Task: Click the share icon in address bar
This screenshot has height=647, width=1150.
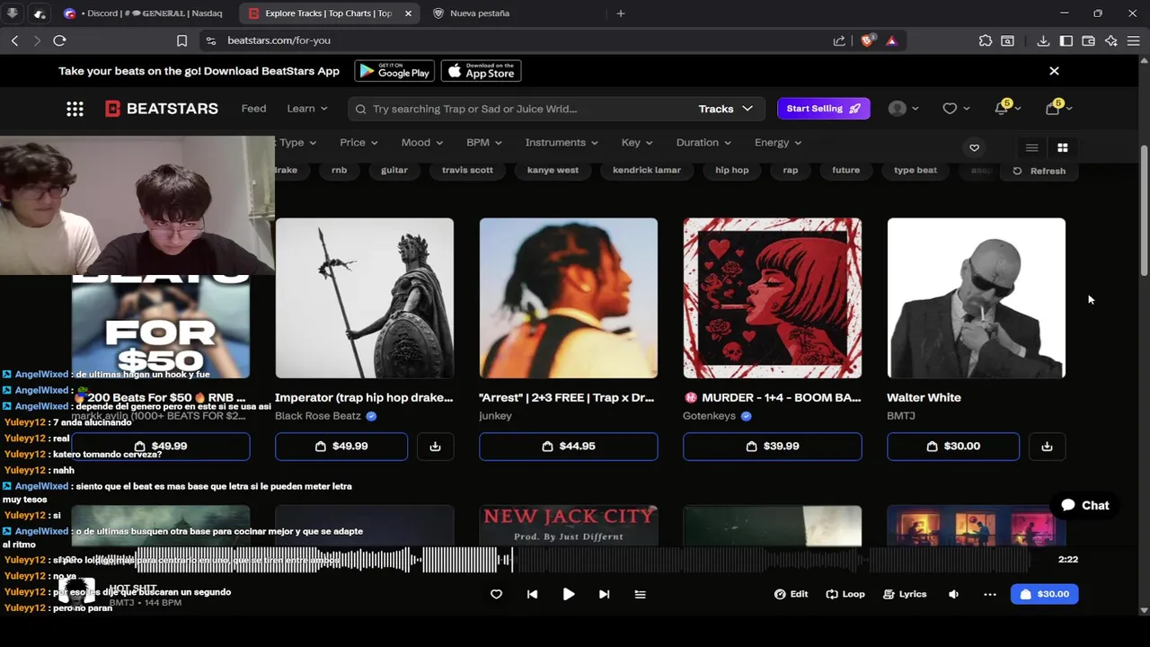Action: pyautogui.click(x=839, y=40)
